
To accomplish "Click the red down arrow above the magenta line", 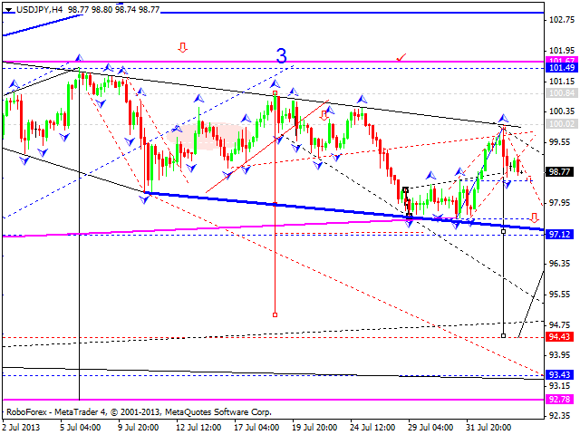I will click(183, 47).
